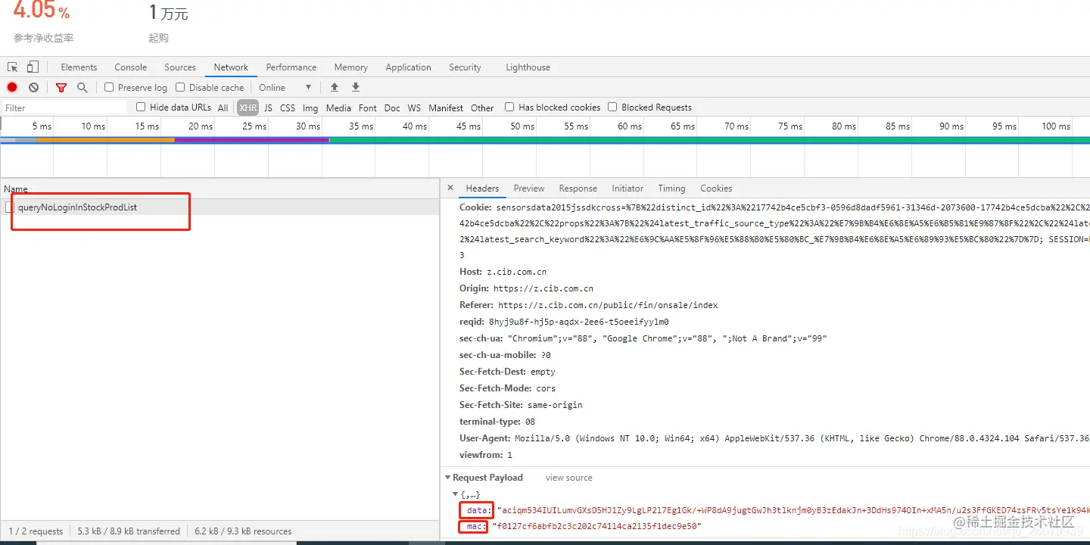Show the request Preview tab
This screenshot has height=545, width=1090.
(529, 188)
